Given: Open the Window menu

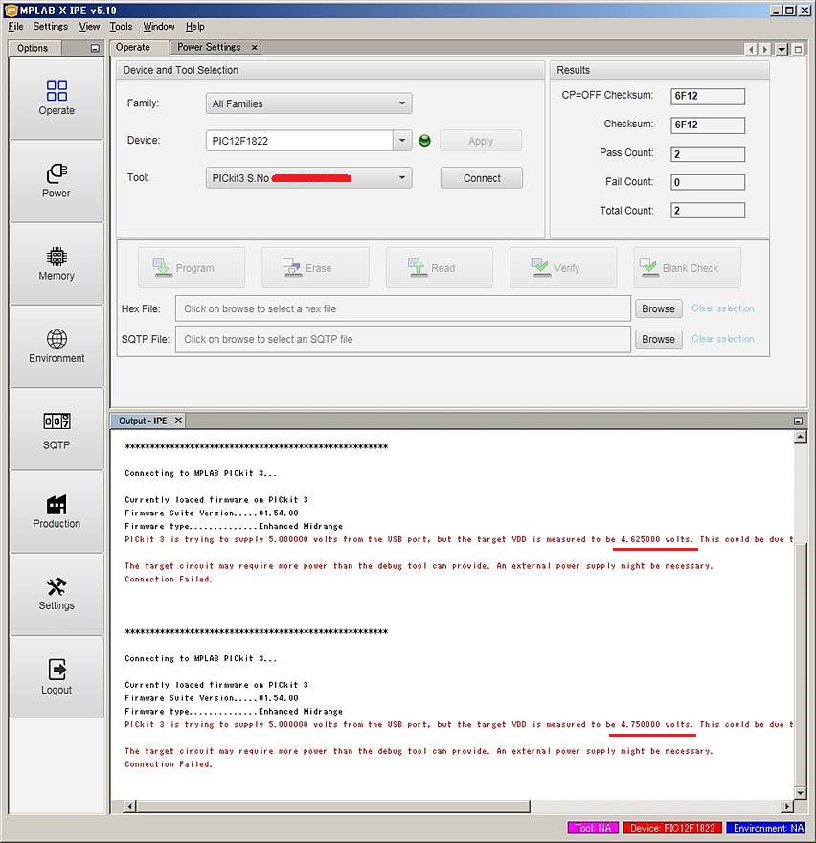Looking at the screenshot, I should tap(159, 27).
